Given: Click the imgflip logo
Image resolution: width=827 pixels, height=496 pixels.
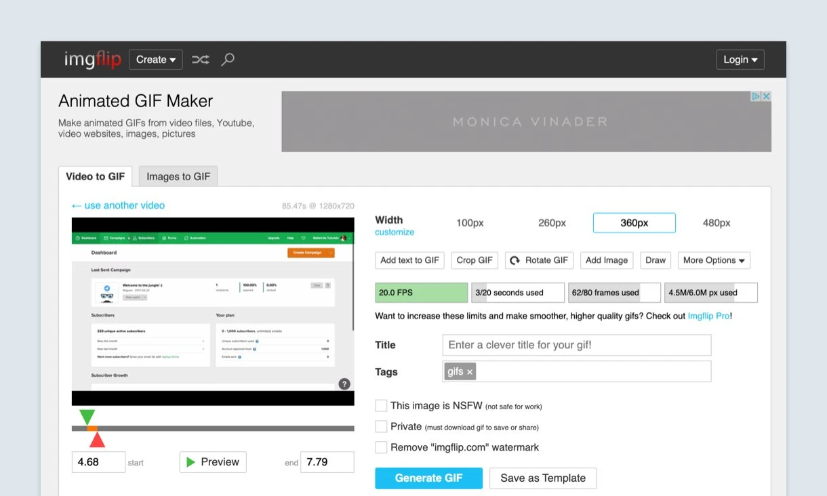Looking at the screenshot, I should [x=93, y=60].
